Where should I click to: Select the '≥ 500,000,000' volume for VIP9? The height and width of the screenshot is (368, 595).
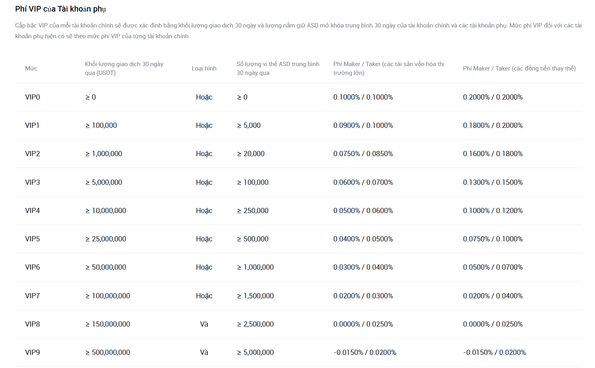point(108,352)
